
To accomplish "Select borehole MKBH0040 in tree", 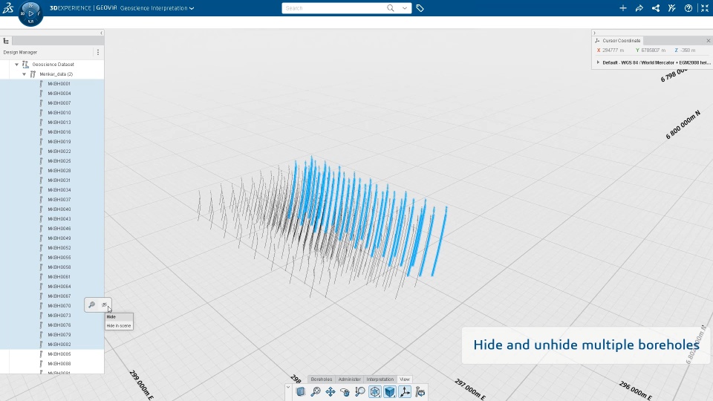I will tap(59, 209).
